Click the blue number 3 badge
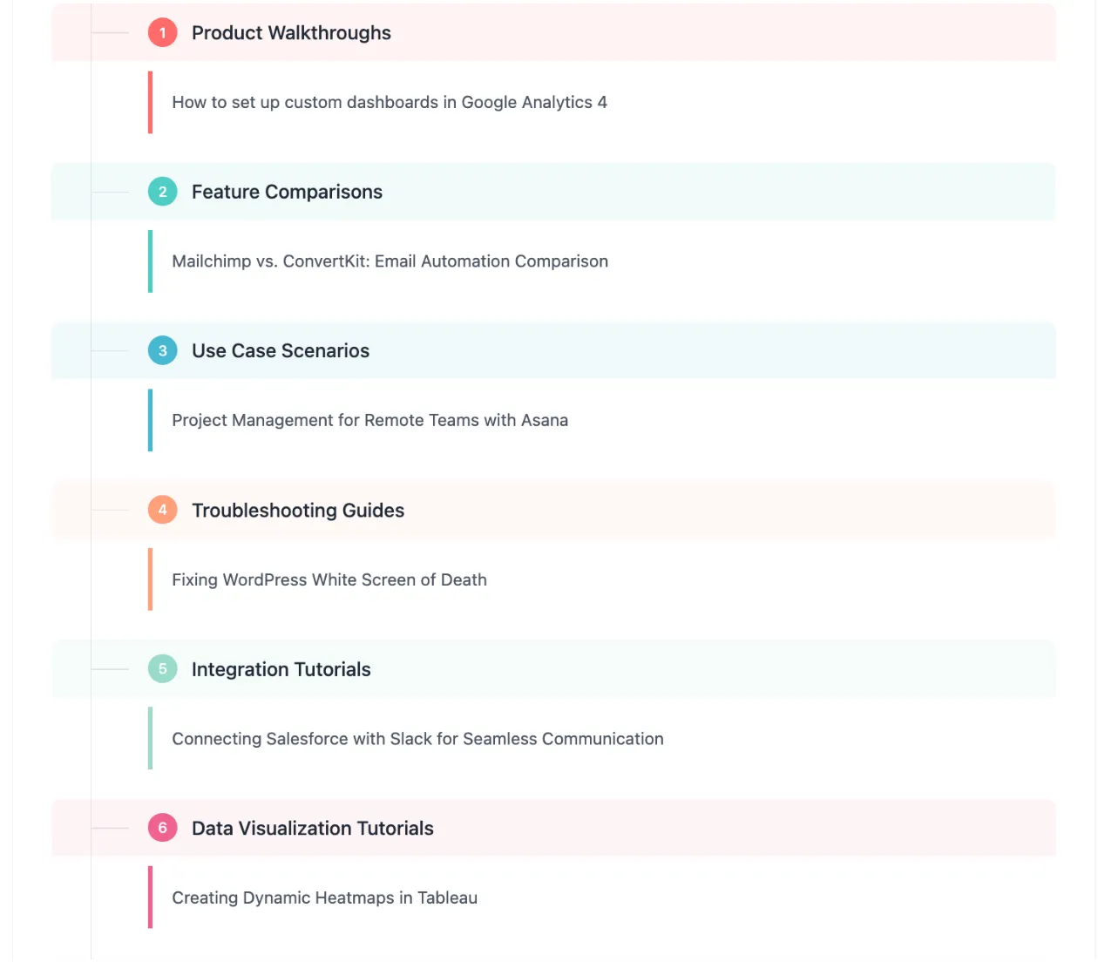The image size is (1098, 962). 162,350
